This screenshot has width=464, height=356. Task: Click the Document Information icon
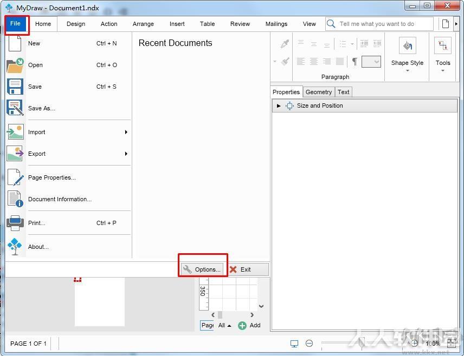pyautogui.click(x=15, y=199)
